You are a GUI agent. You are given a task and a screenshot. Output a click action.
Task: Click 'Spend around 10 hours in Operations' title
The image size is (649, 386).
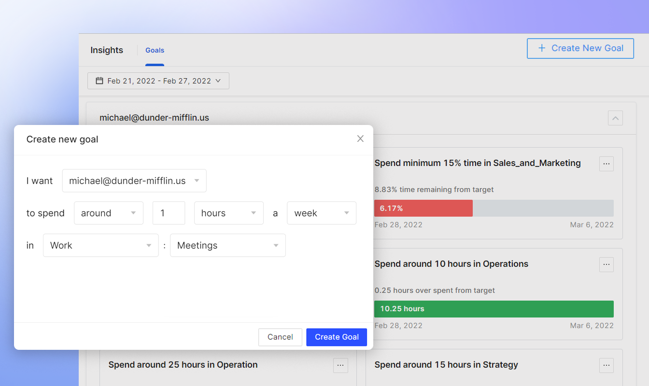coord(451,264)
